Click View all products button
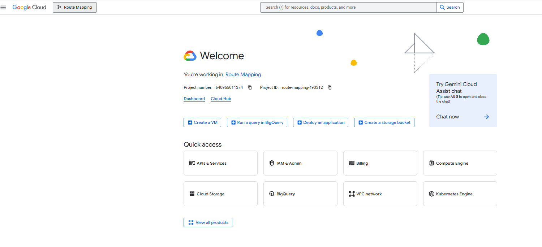542x247 pixels. point(208,222)
